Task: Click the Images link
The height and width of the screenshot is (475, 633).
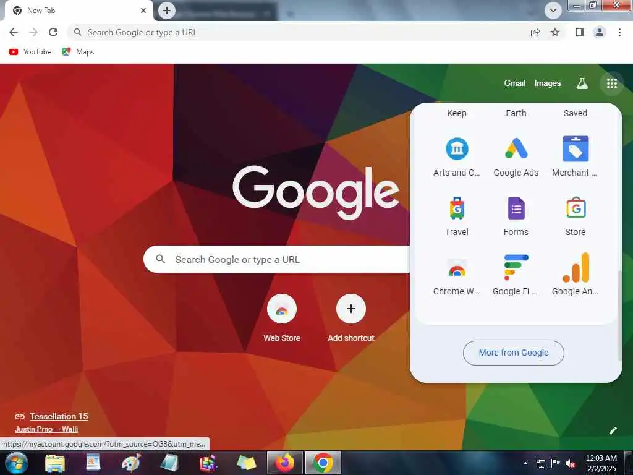Action: coord(548,83)
